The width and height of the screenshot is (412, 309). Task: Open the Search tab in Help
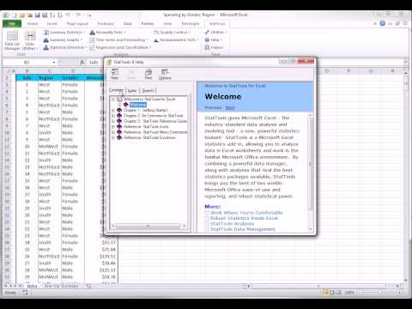[x=148, y=91]
